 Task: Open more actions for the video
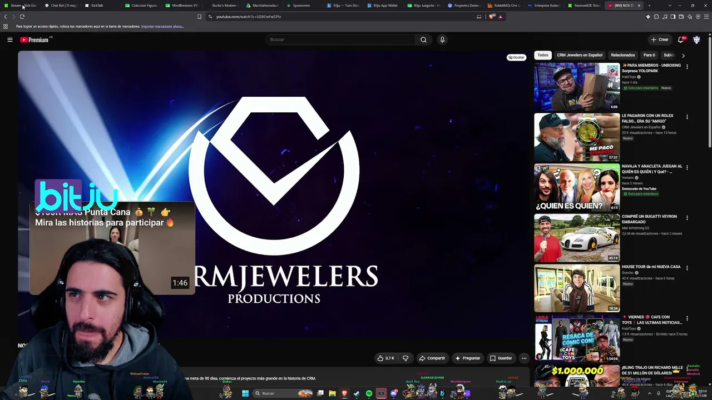tap(523, 358)
